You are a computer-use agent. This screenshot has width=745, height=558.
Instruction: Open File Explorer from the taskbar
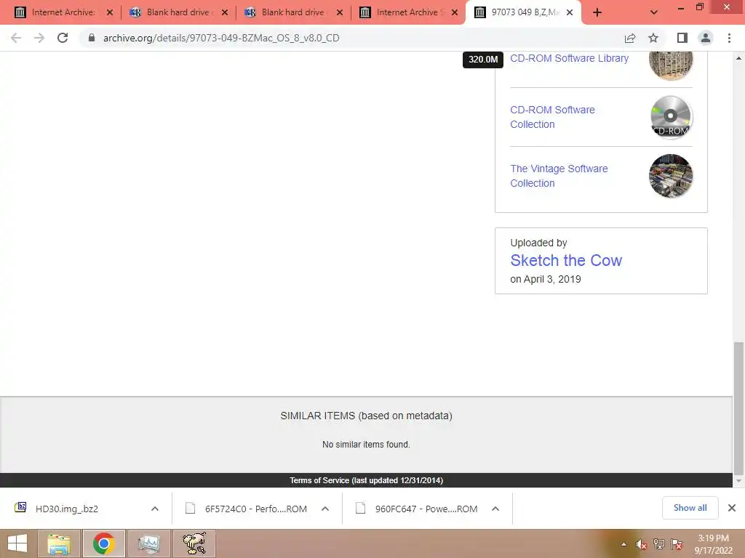coord(59,543)
